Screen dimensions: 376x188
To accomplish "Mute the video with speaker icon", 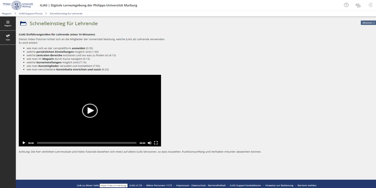I will click(x=149, y=143).
